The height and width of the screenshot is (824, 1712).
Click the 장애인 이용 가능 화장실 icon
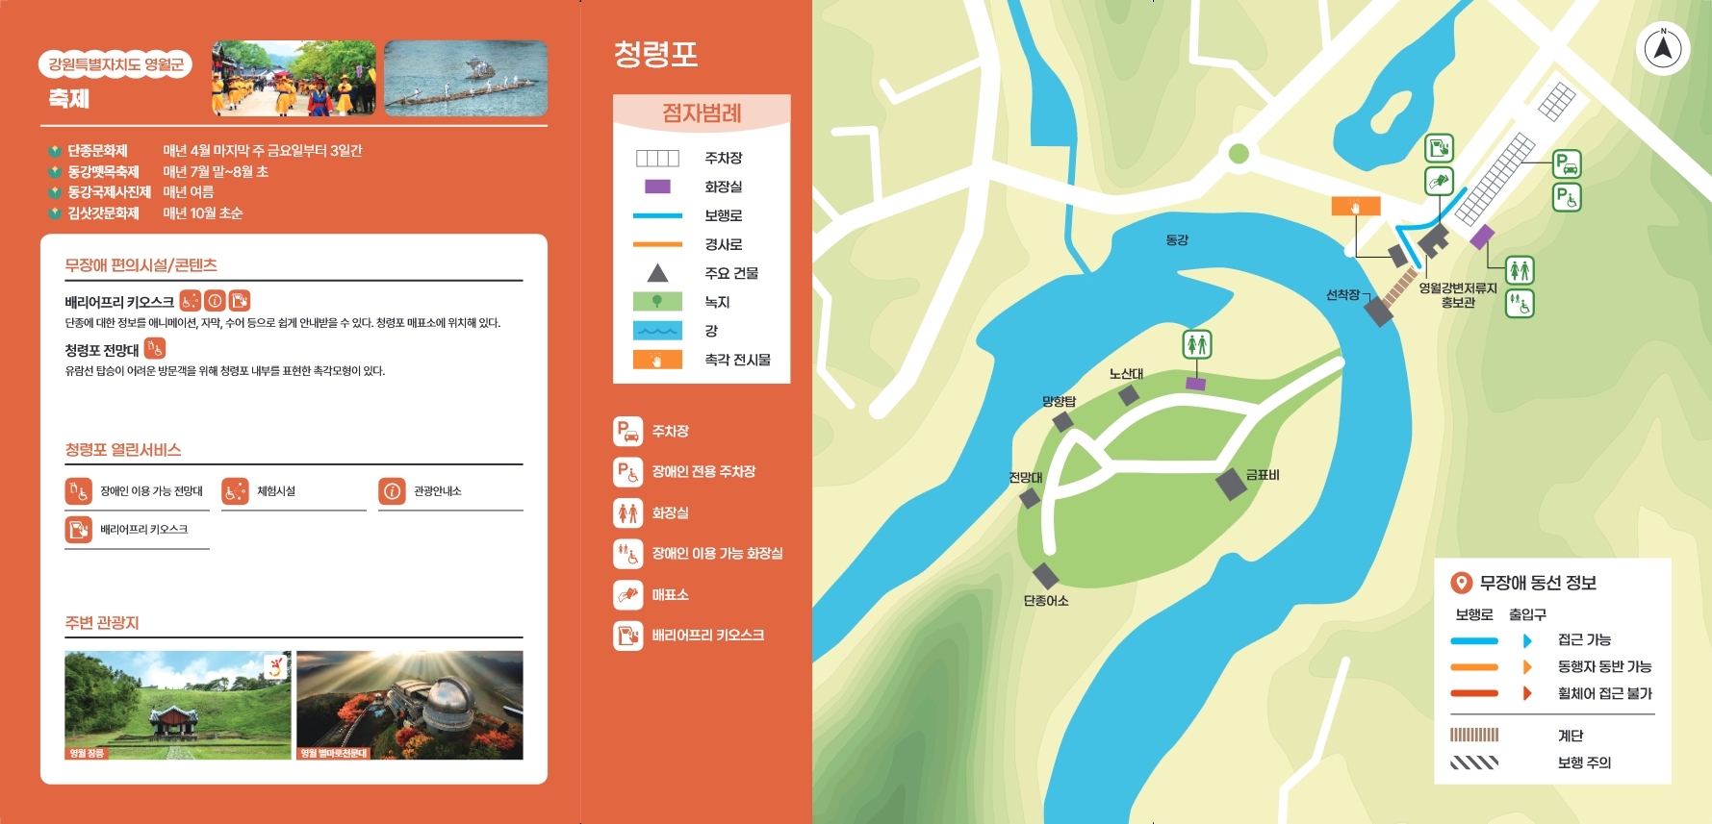(628, 554)
